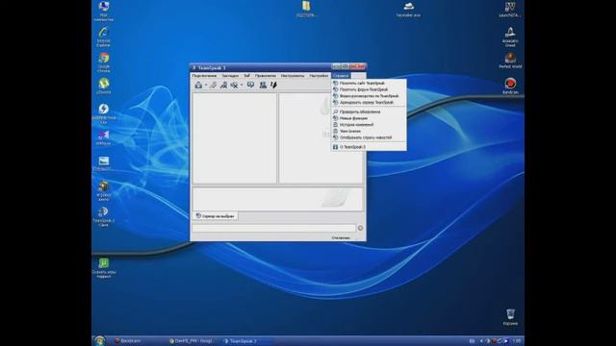This screenshot has width=616, height=346.
Task: Click the round emoticon button beside chat input
Action: pos(360,228)
